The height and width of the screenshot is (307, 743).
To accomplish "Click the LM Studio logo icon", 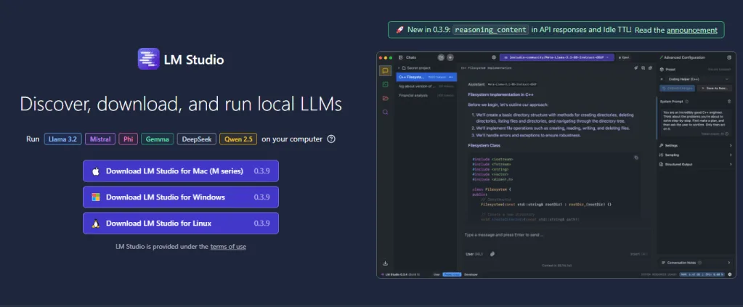I will (148, 60).
